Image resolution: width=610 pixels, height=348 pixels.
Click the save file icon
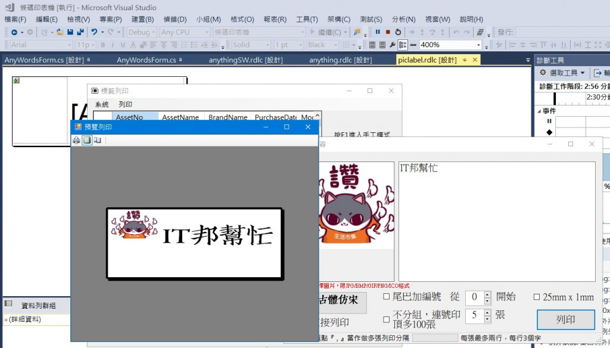point(70,32)
